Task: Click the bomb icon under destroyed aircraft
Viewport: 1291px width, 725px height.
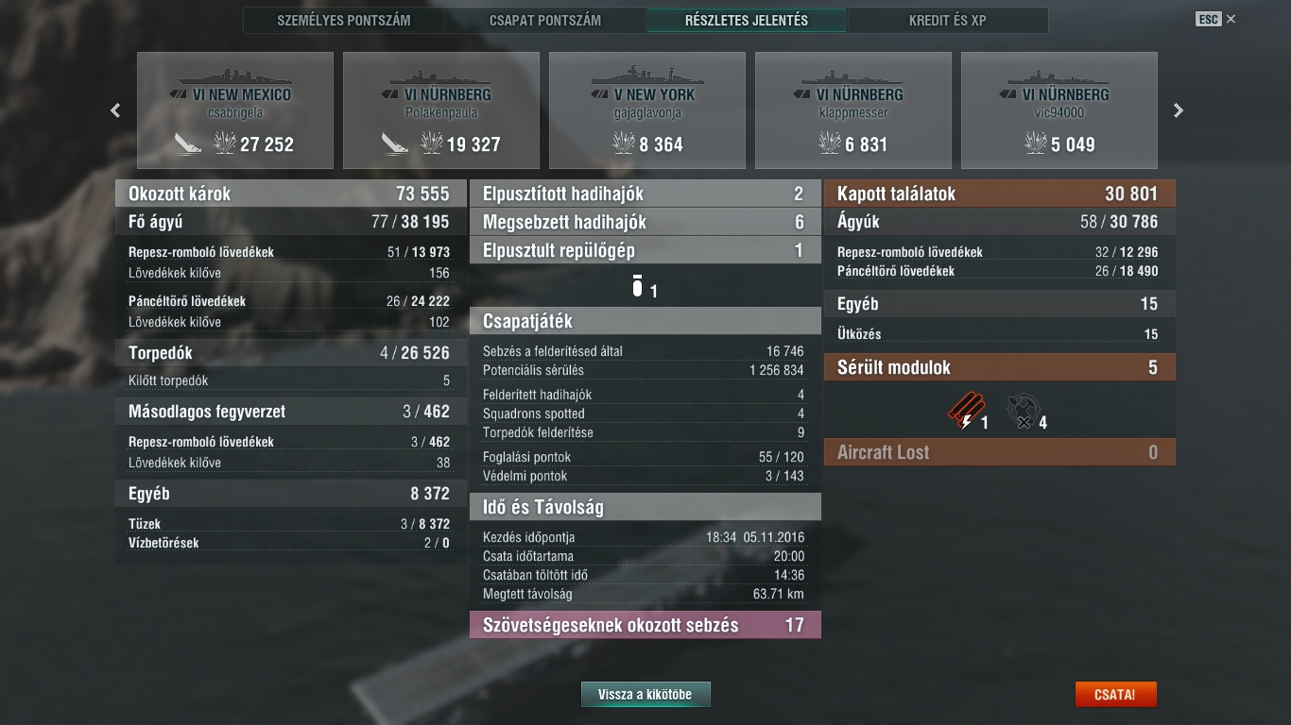Action: 637,286
